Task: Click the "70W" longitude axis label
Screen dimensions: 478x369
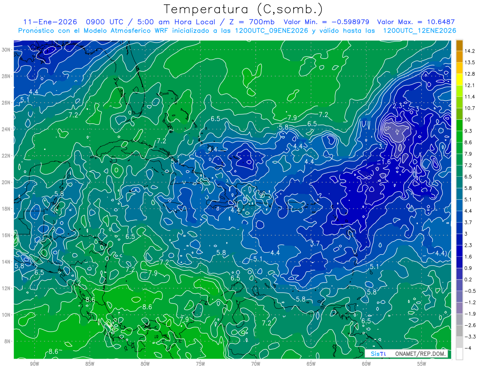Action: pyautogui.click(x=256, y=364)
